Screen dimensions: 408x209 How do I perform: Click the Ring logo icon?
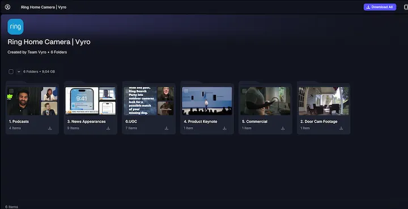[x=15, y=27]
